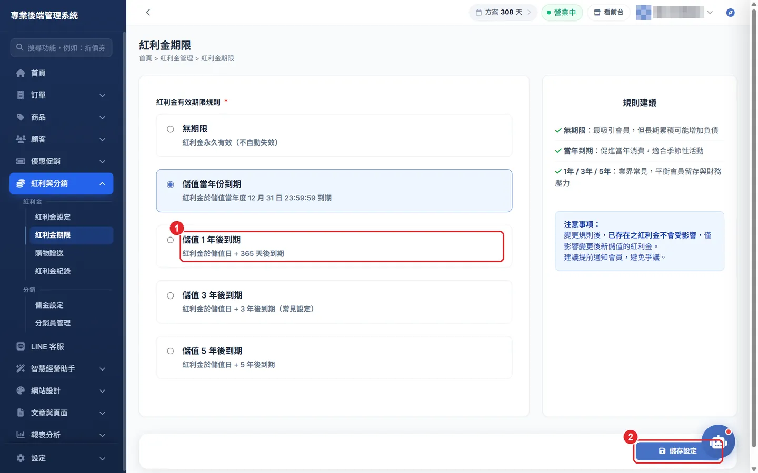This screenshot has width=758, height=473.
Task: Click the 優惠促銷 ticket icon
Action: pyautogui.click(x=21, y=161)
